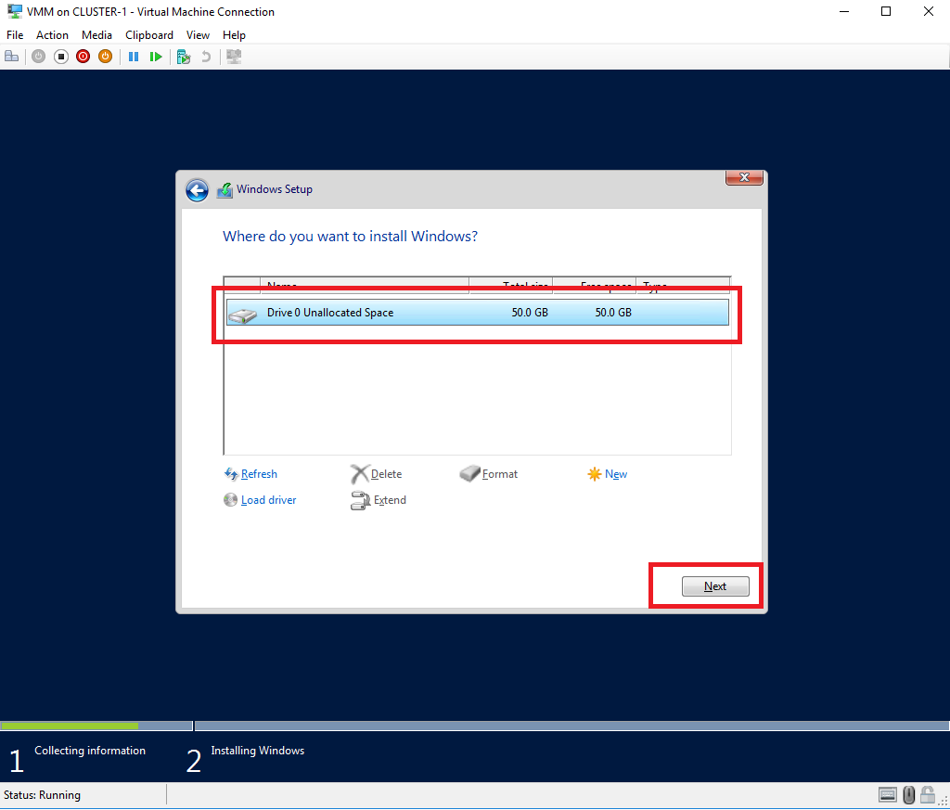Screen dimensions: 950x810
Task: Click the Extend partition link
Action: [390, 500]
